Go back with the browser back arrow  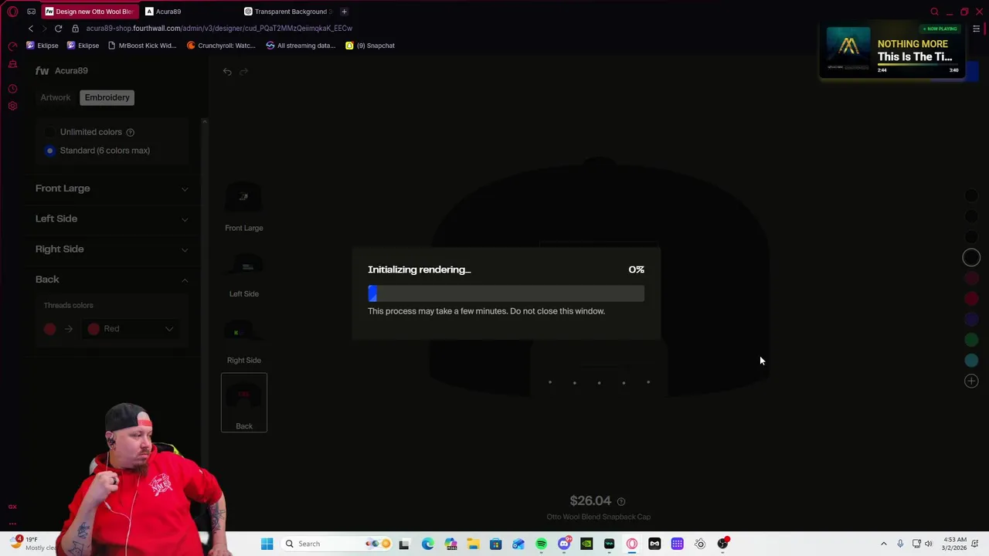pyautogui.click(x=31, y=29)
